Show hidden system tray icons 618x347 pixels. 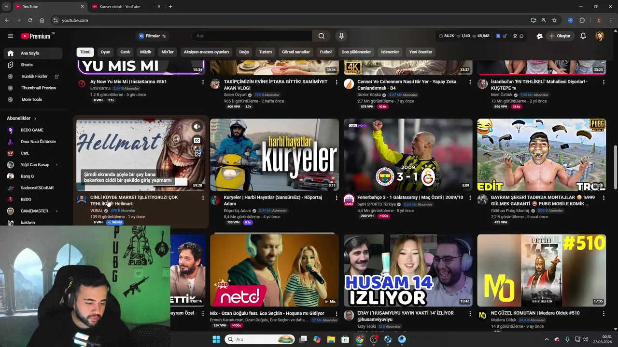point(547,339)
